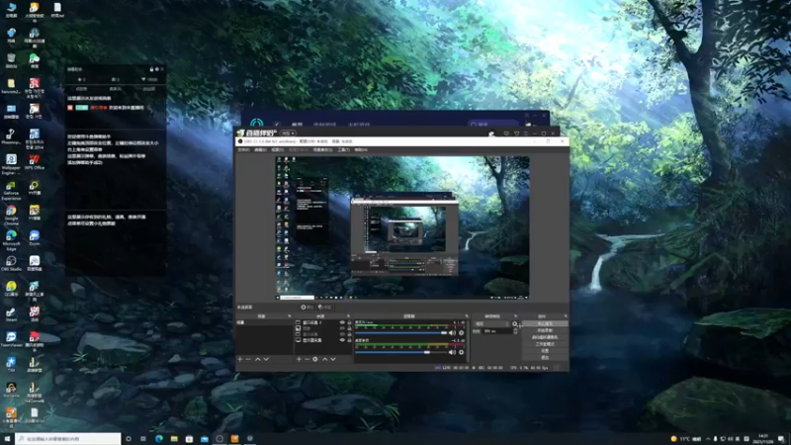Viewport: 791px width, 445px height.
Task: Move the scene down in the Scenes panel
Action: [x=266, y=359]
